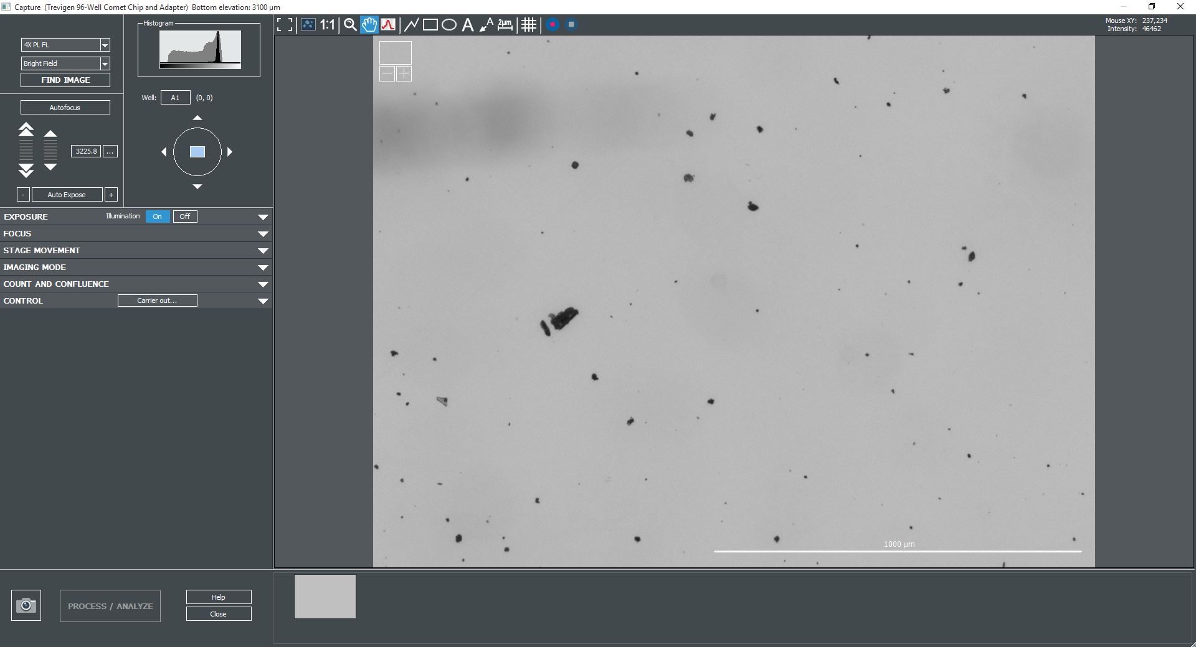Click the red record control
The width and height of the screenshot is (1196, 647).
click(551, 25)
